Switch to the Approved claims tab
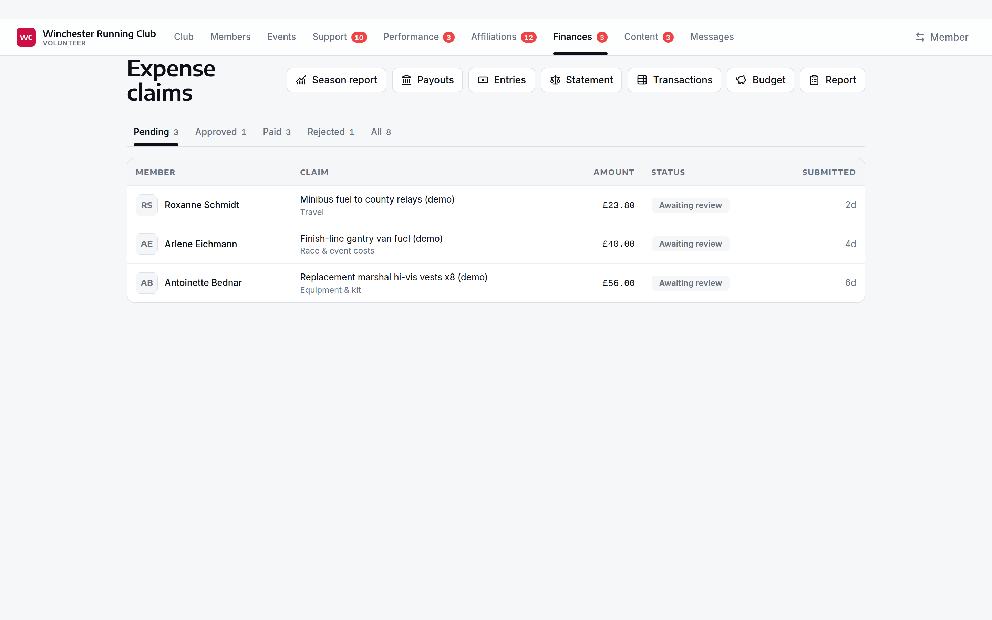The width and height of the screenshot is (992, 620). tap(220, 132)
